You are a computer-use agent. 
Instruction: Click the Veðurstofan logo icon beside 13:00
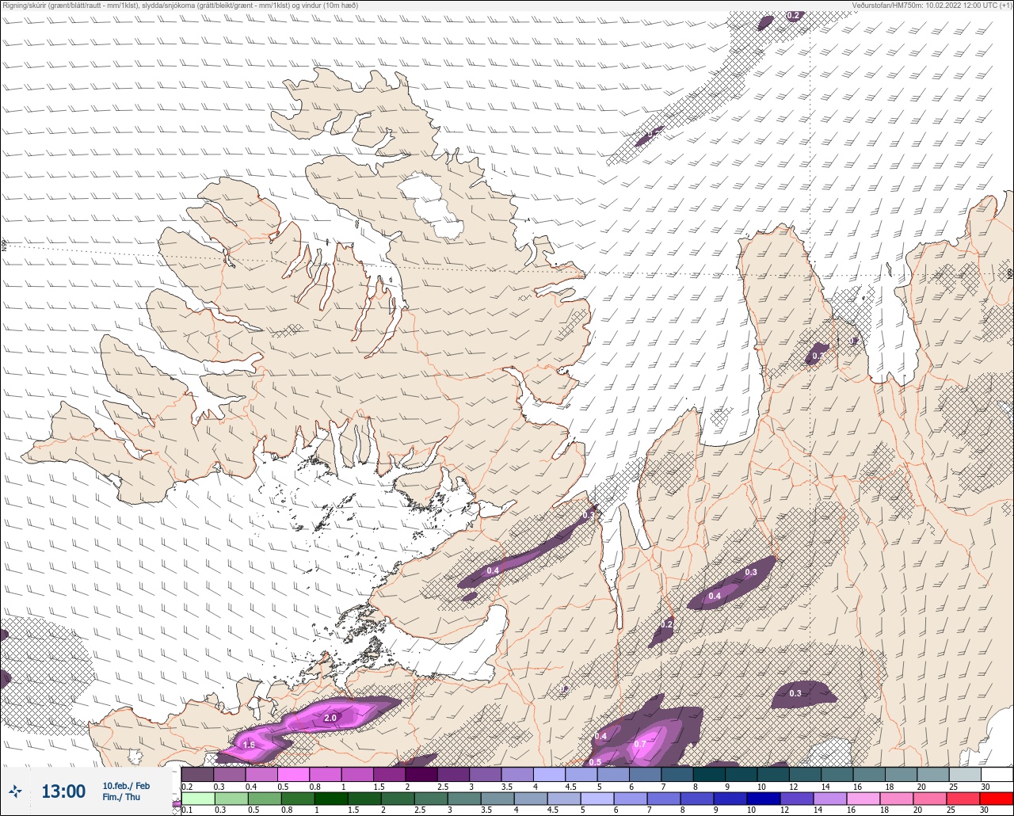pos(15,791)
